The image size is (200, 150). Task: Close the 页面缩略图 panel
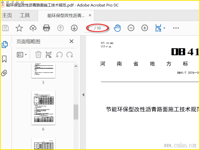[71, 41]
